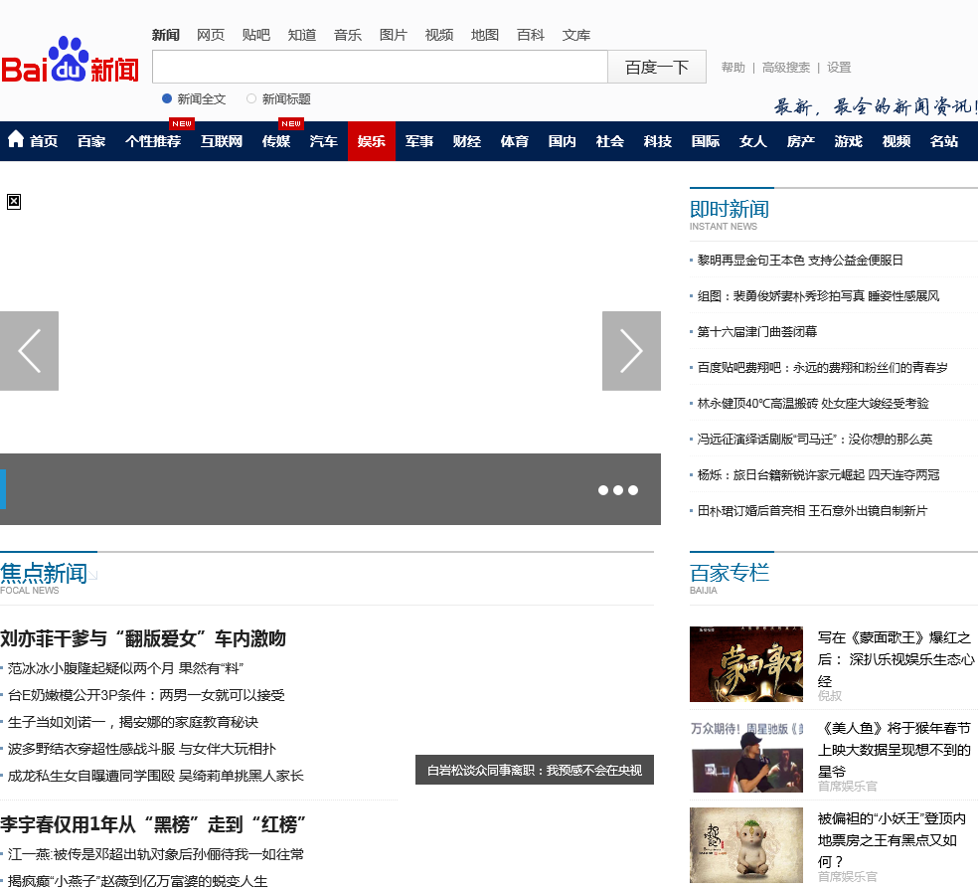
Task: Open 财经 in the navigation bar
Action: pyautogui.click(x=467, y=141)
